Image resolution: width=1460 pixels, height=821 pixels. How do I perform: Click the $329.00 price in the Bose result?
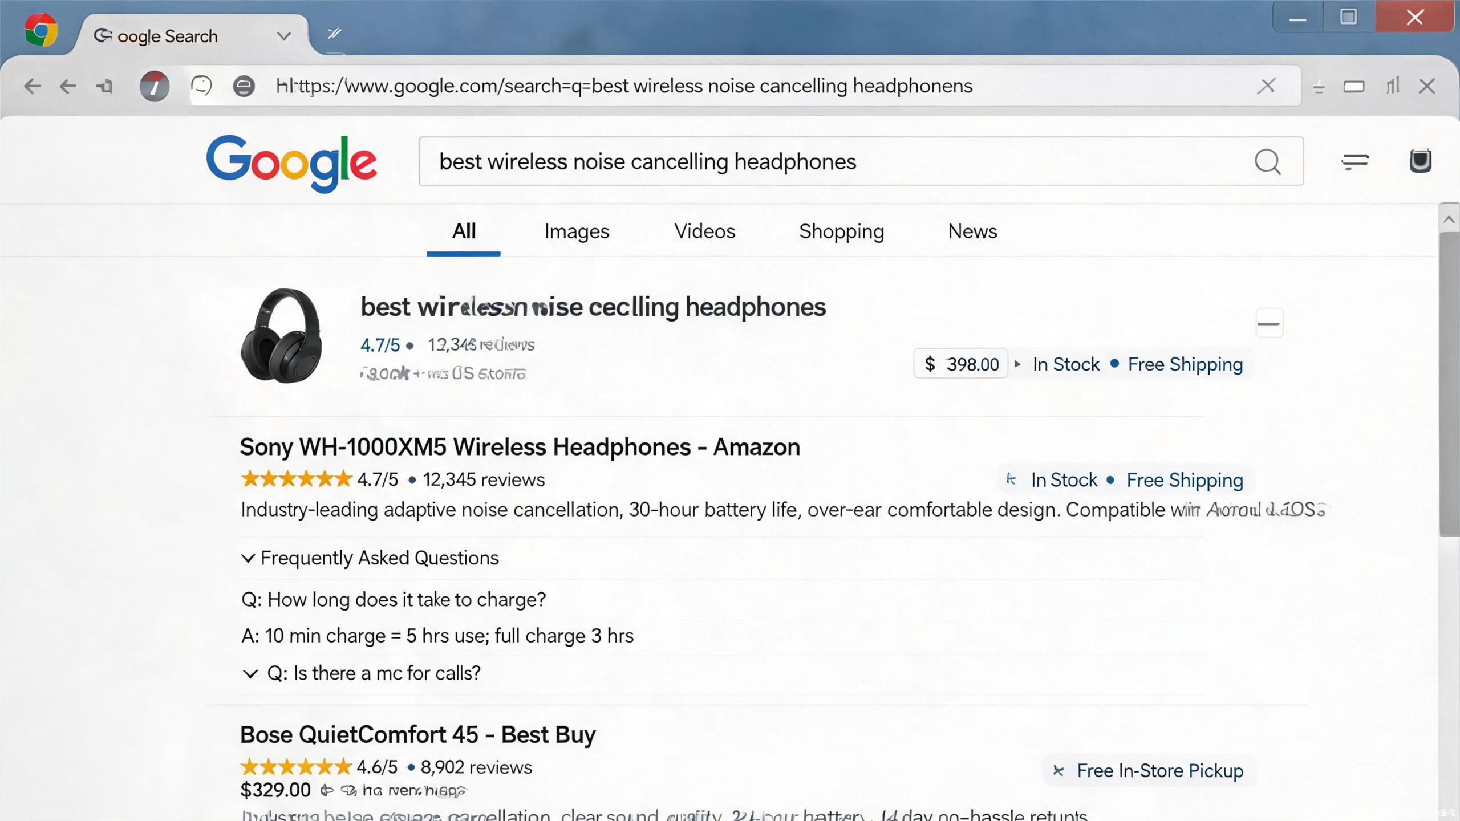point(275,790)
